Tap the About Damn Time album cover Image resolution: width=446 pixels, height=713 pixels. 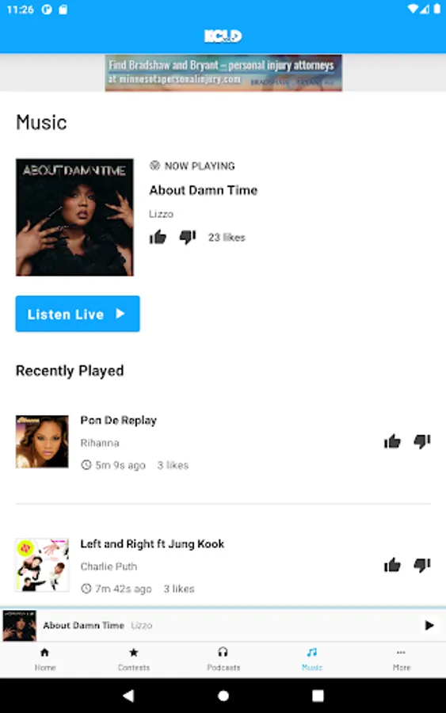pos(74,217)
